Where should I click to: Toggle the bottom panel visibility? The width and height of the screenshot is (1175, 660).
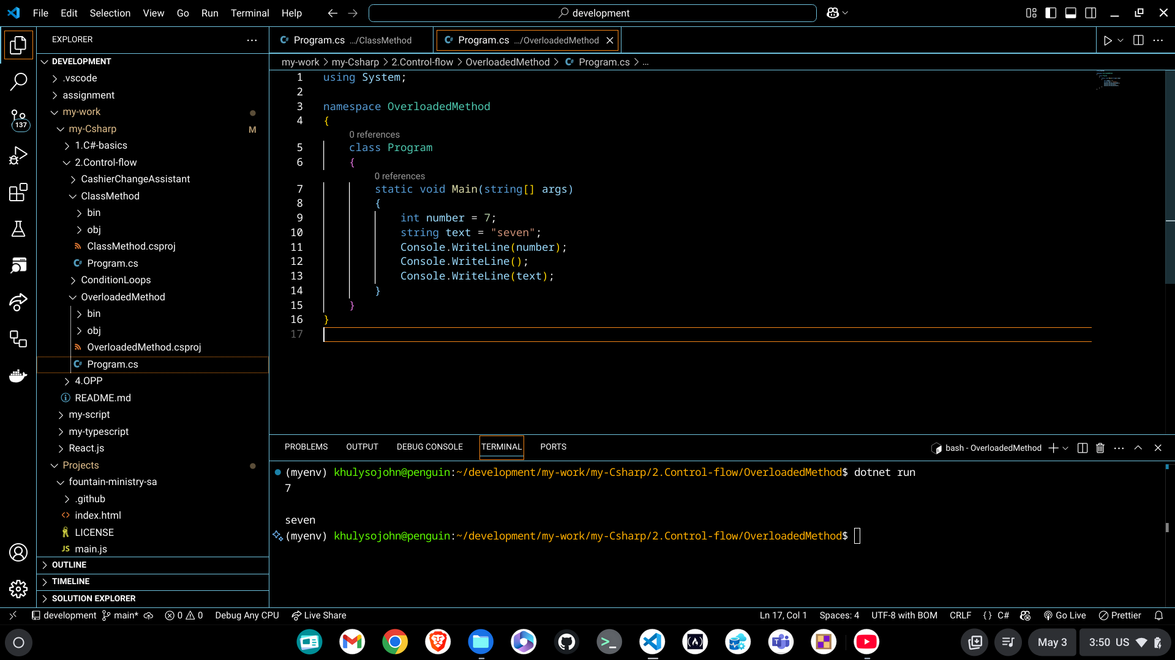tap(1071, 13)
